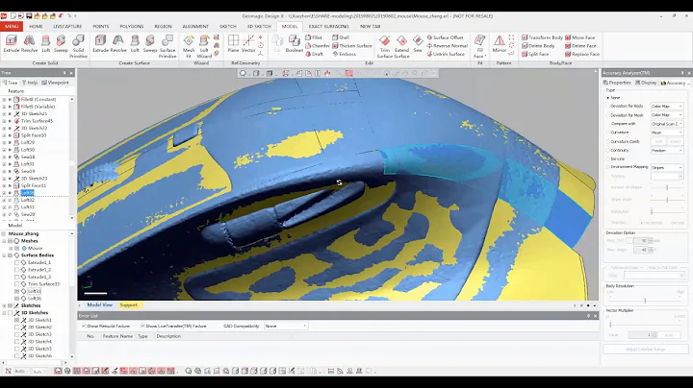693x388 pixels.
Task: Toggle Show LiveTransfer(TM) Failure checkbox
Action: (142, 326)
